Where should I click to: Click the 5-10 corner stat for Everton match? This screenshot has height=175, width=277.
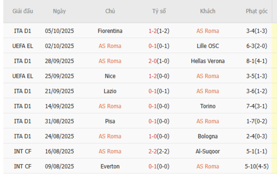[251, 166]
